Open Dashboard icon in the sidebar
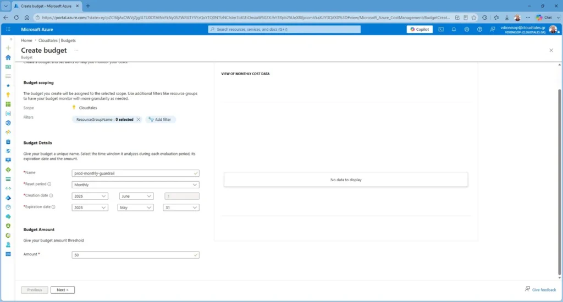Image resolution: width=563 pixels, height=302 pixels. tap(8, 66)
